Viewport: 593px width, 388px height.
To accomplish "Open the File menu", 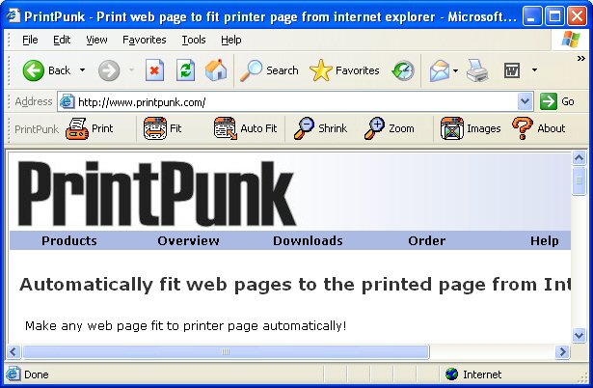I will pyautogui.click(x=30, y=40).
